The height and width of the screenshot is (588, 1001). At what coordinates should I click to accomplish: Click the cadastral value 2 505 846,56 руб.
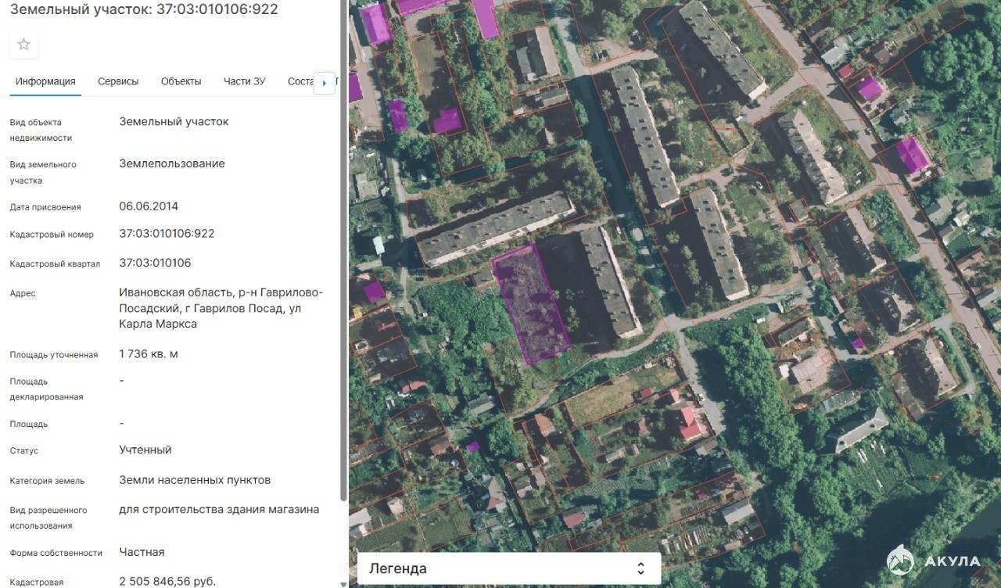(167, 582)
